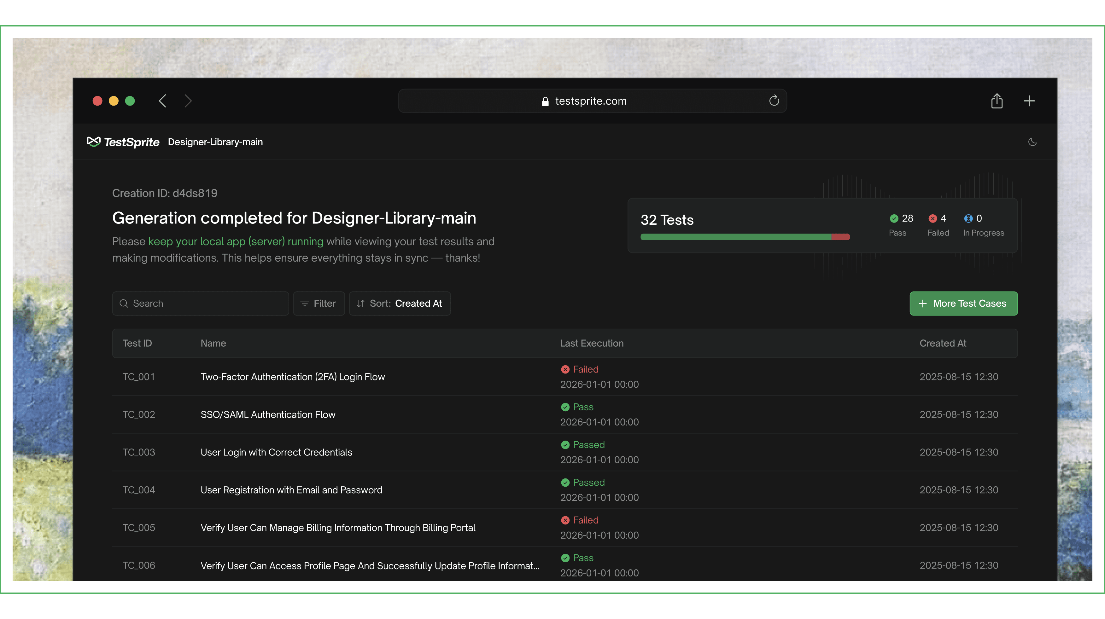Click the Name column header

(213, 343)
